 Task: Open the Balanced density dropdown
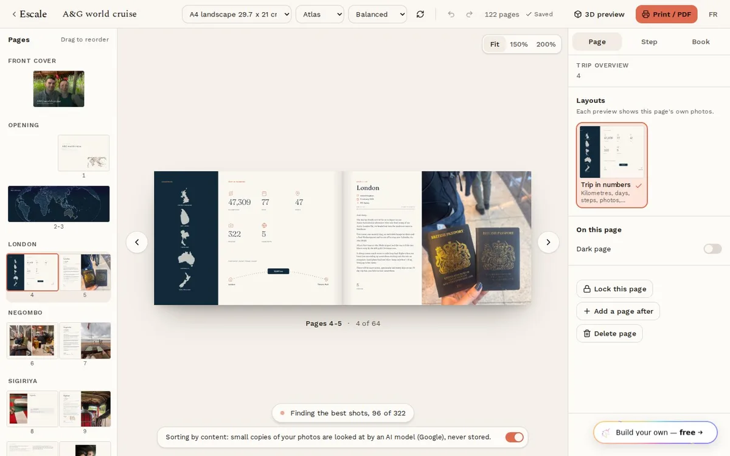[377, 14]
